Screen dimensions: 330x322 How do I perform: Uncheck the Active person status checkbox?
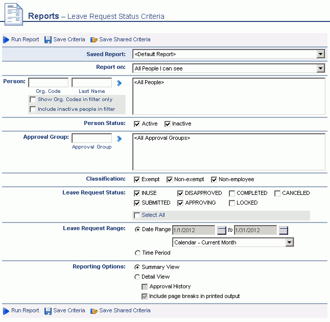137,124
